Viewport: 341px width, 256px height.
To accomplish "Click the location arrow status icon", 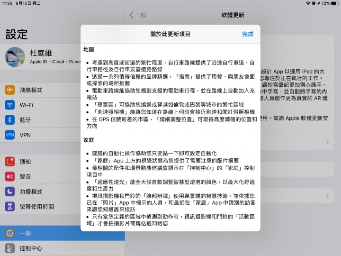I will tap(319, 3).
